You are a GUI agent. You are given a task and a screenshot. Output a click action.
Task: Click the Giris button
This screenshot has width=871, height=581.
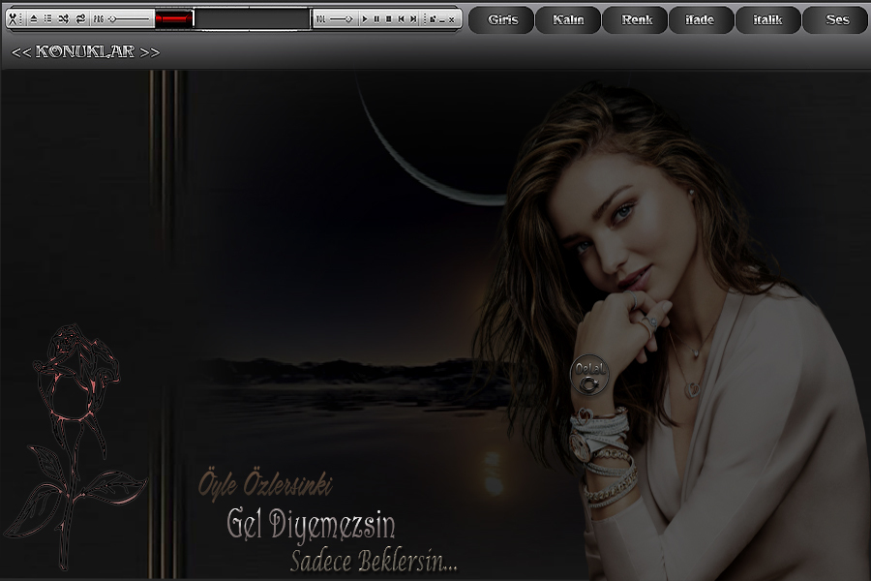click(501, 20)
